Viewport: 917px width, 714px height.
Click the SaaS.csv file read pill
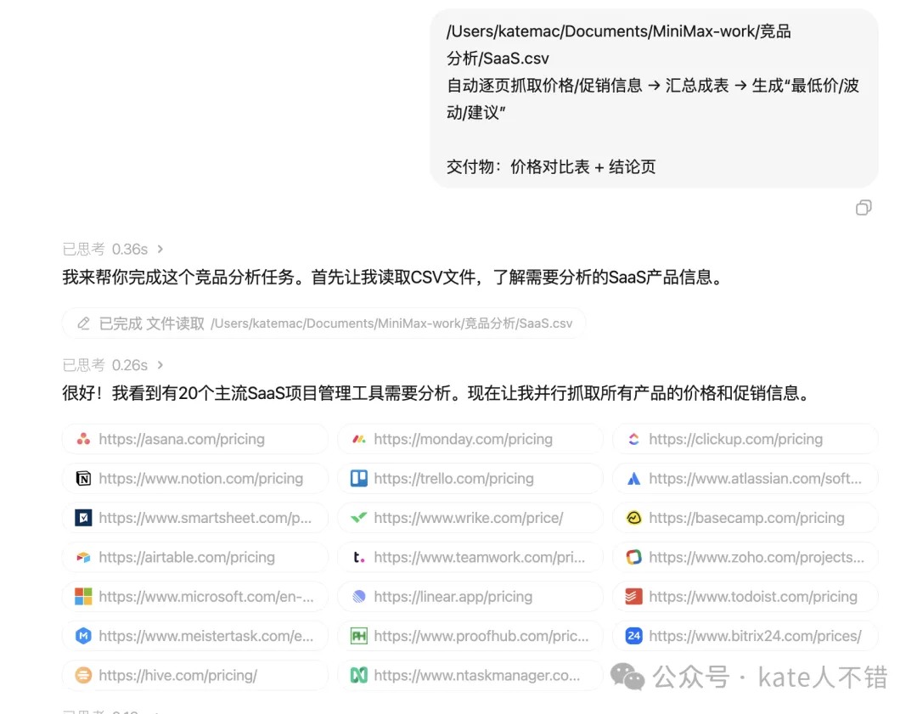point(323,323)
